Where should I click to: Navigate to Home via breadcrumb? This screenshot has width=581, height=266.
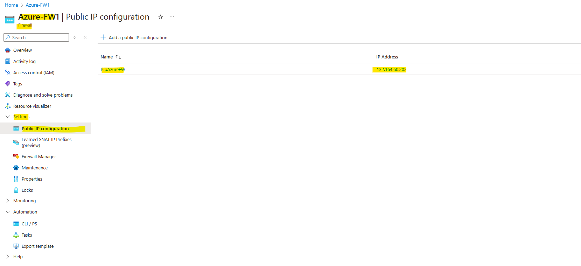pos(12,5)
